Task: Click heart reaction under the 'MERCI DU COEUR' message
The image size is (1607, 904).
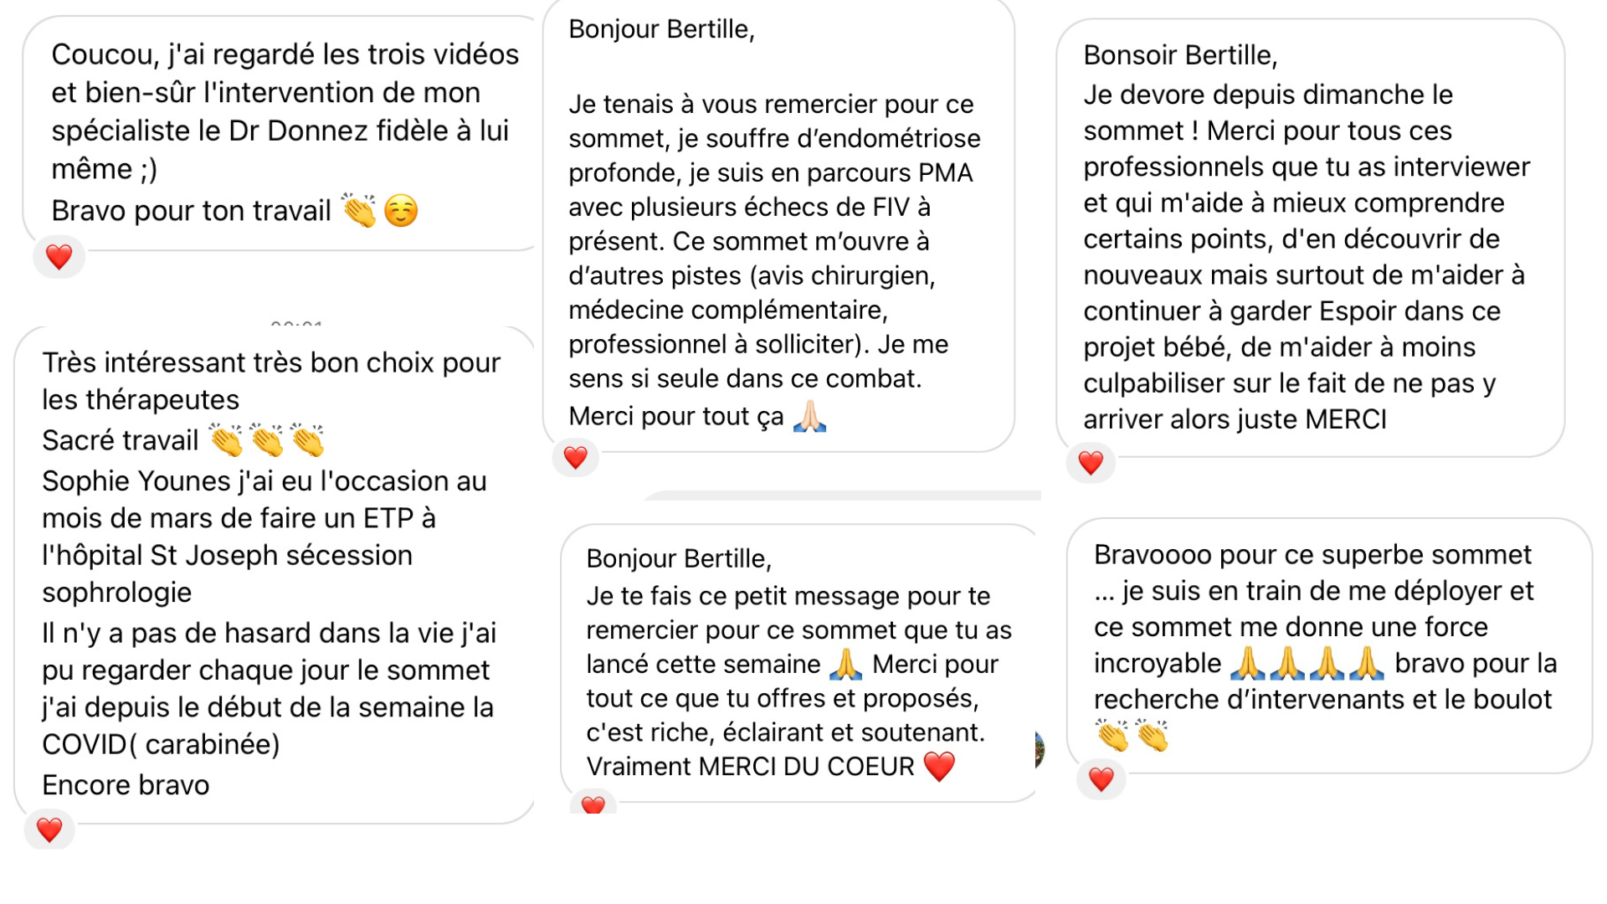Action: (x=593, y=804)
